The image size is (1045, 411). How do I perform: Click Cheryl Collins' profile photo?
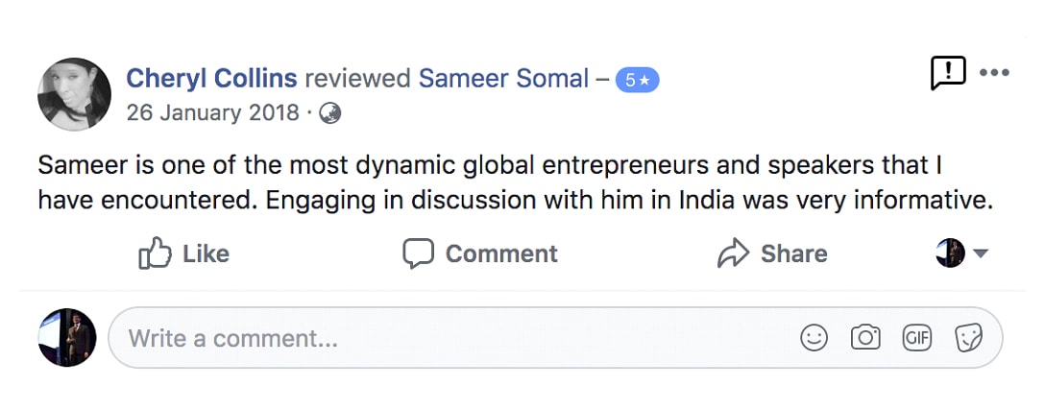75,94
